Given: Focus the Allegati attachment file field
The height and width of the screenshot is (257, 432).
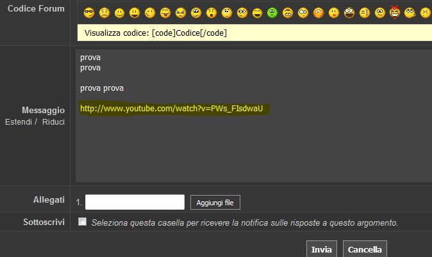Looking at the screenshot, I should pos(135,202).
